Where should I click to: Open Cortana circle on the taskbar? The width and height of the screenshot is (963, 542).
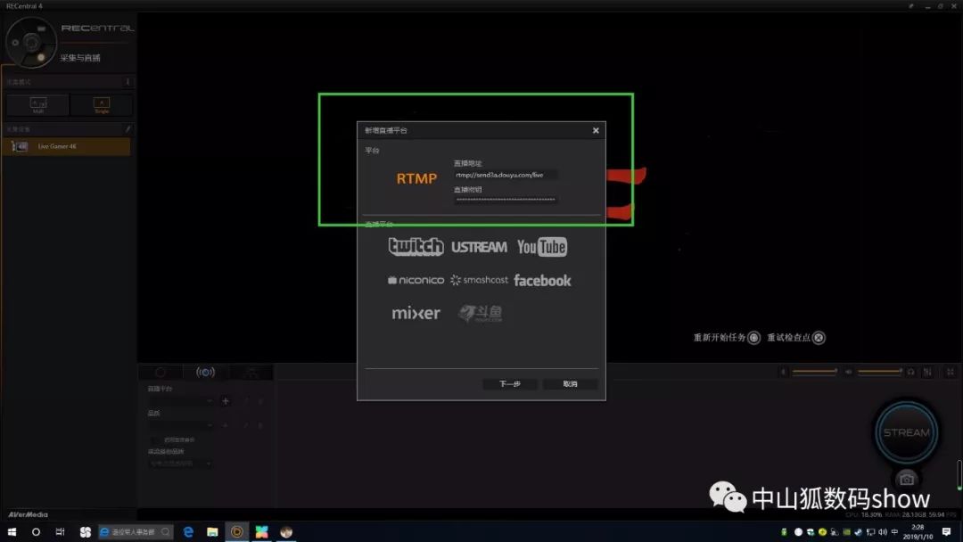coord(36,531)
